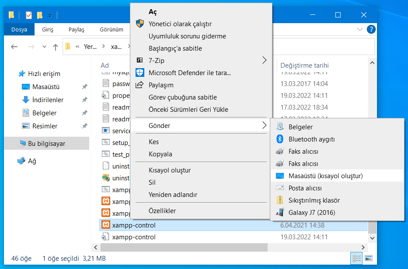Click the pin icon beside Resimler
The width and height of the screenshot is (408, 269).
tap(84, 126)
